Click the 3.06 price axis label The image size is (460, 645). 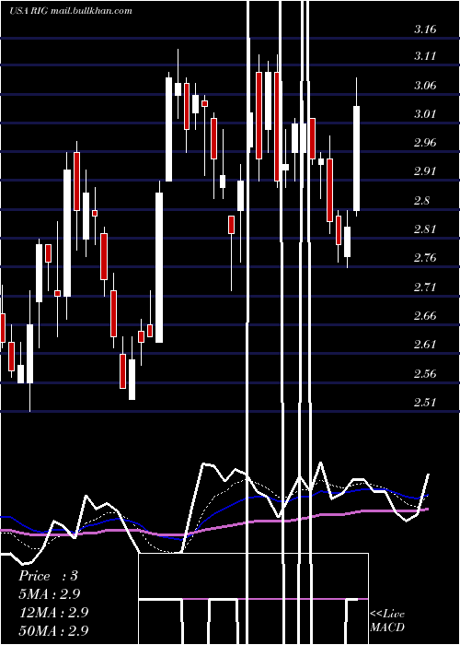point(425,86)
